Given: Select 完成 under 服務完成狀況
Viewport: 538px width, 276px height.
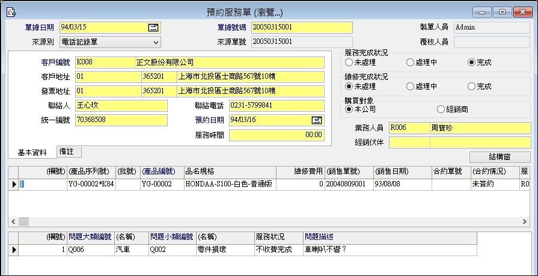Looking at the screenshot, I should coord(471,62).
